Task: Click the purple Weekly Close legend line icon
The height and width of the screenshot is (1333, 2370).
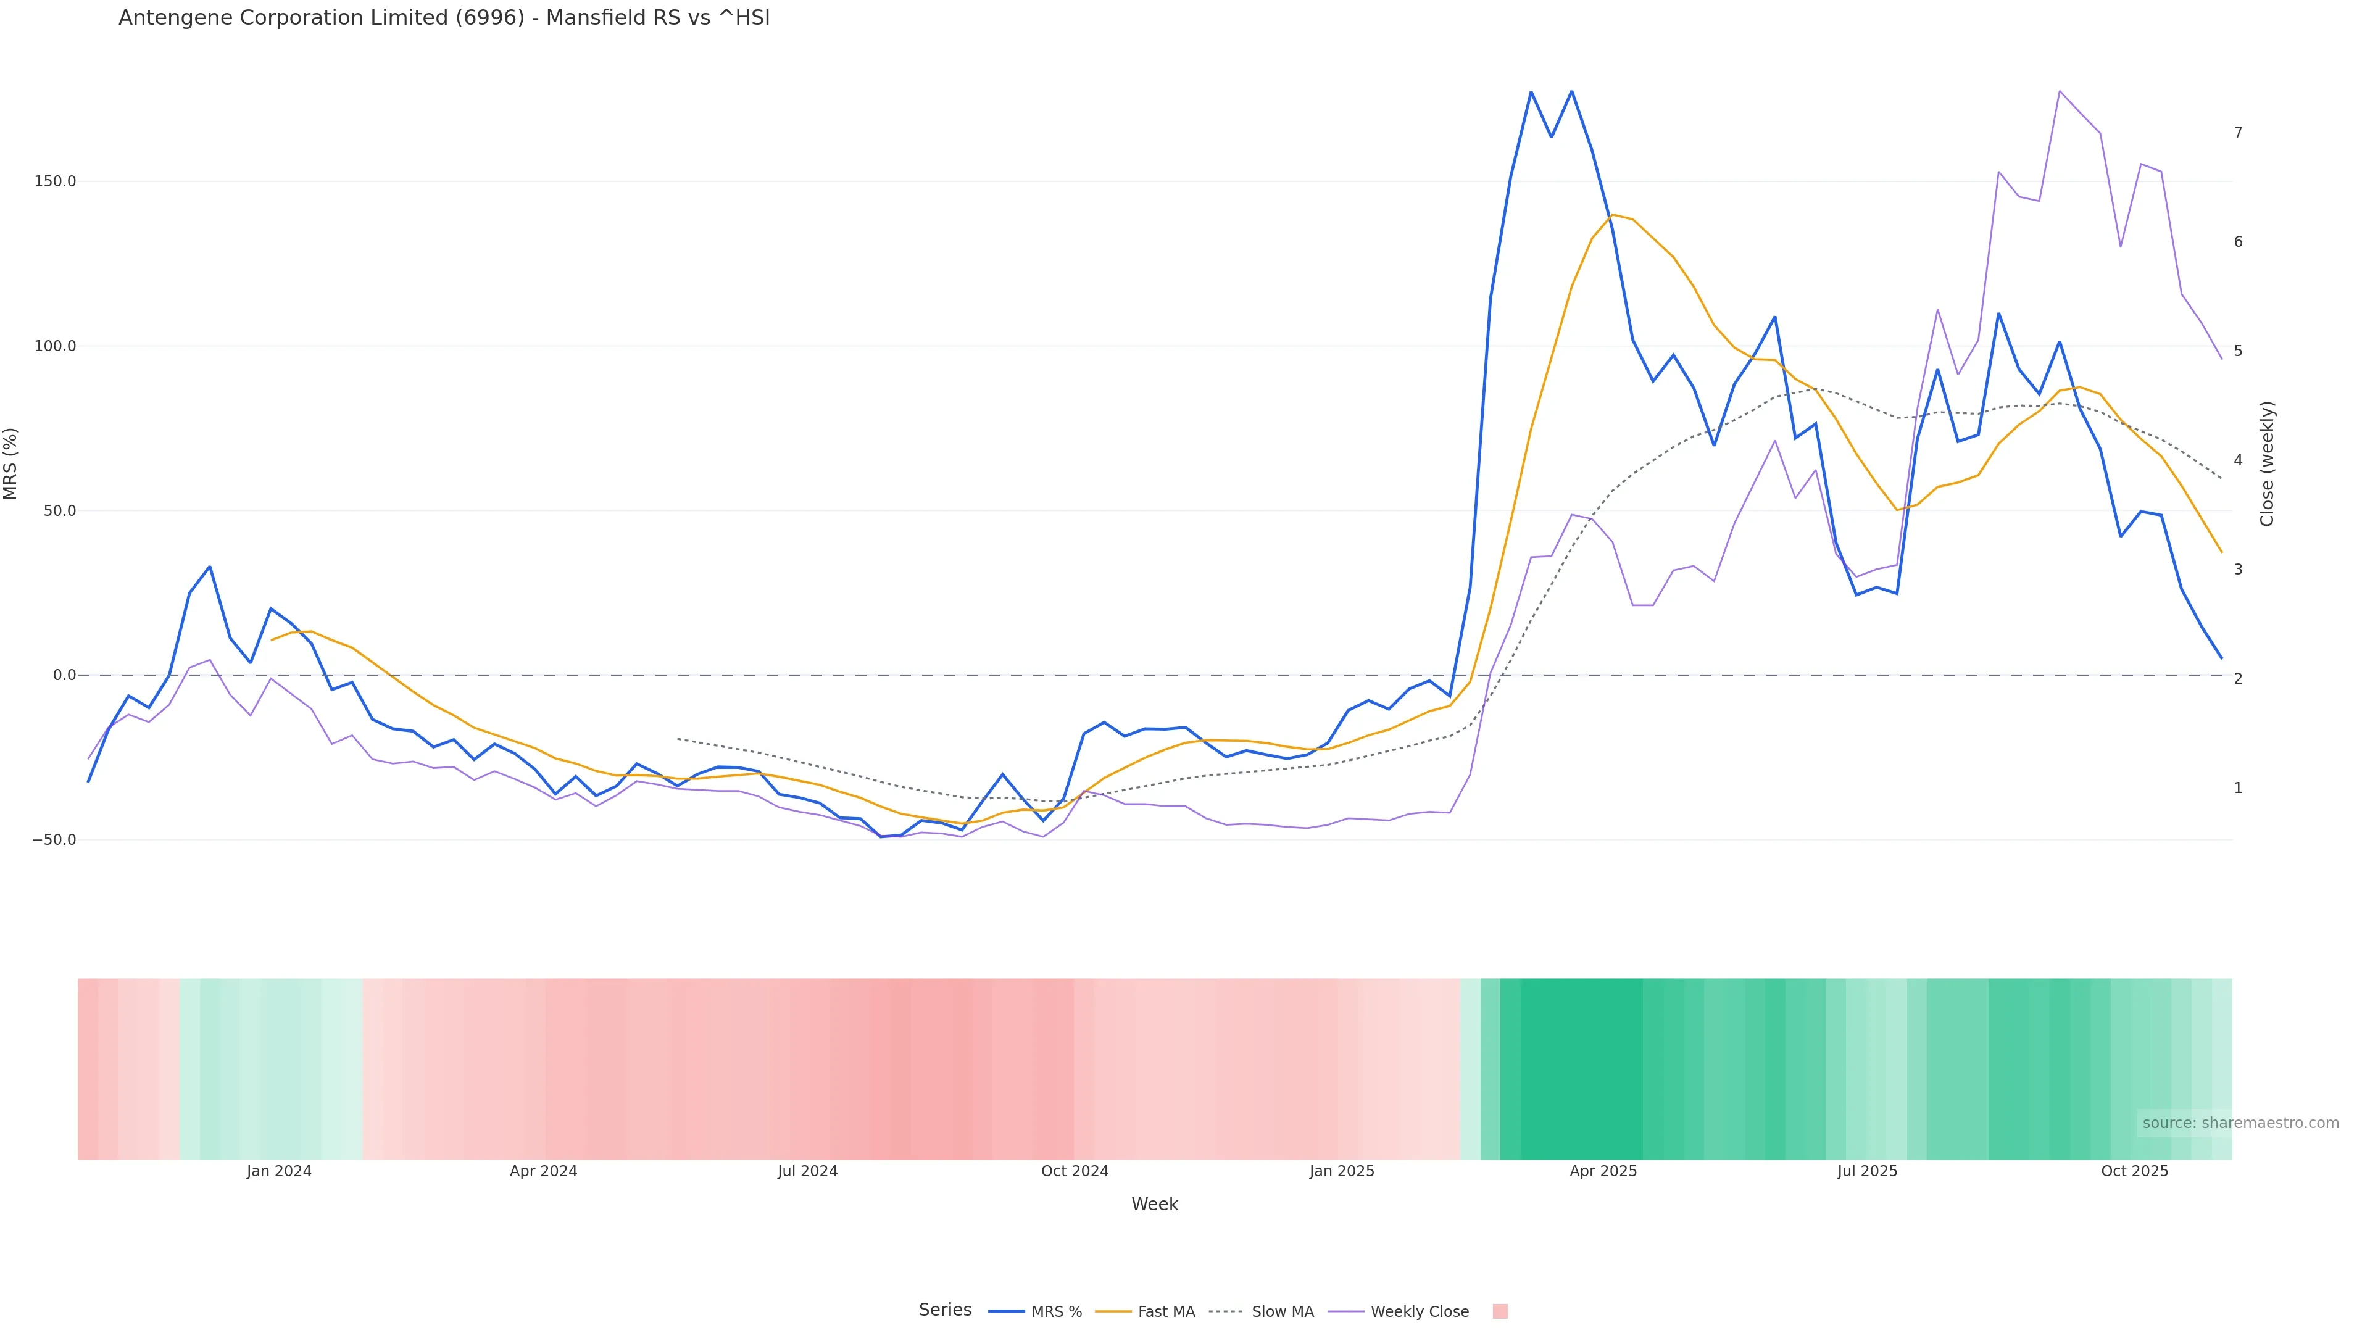Action: [1346, 1312]
